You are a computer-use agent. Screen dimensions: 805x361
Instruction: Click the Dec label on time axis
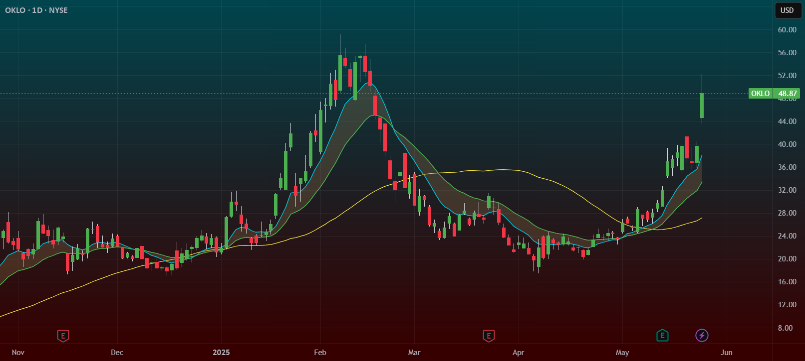coord(117,353)
